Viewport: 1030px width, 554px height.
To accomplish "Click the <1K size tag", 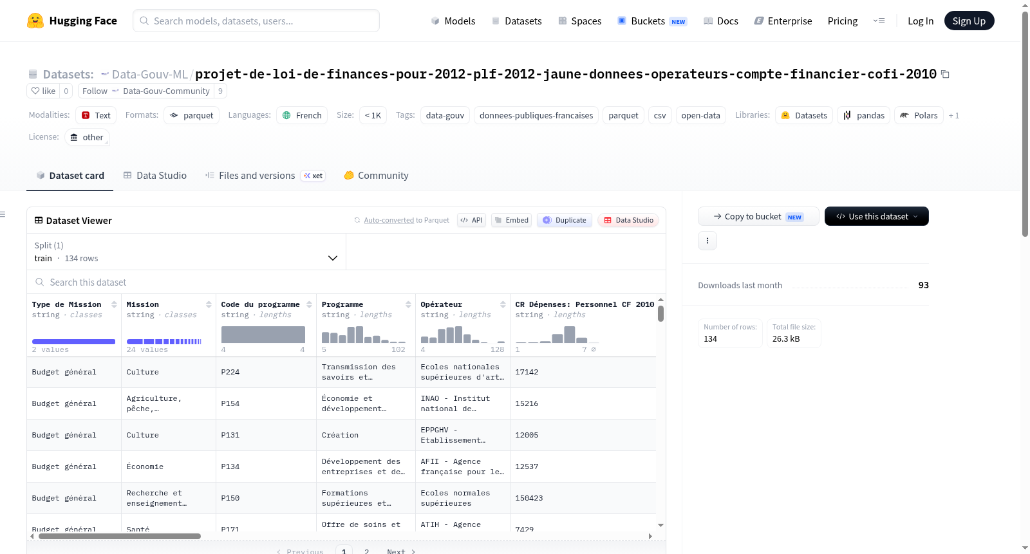I will 373,115.
